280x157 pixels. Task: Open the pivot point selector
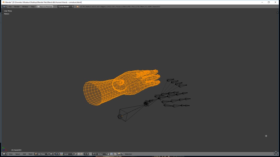pos(57,154)
